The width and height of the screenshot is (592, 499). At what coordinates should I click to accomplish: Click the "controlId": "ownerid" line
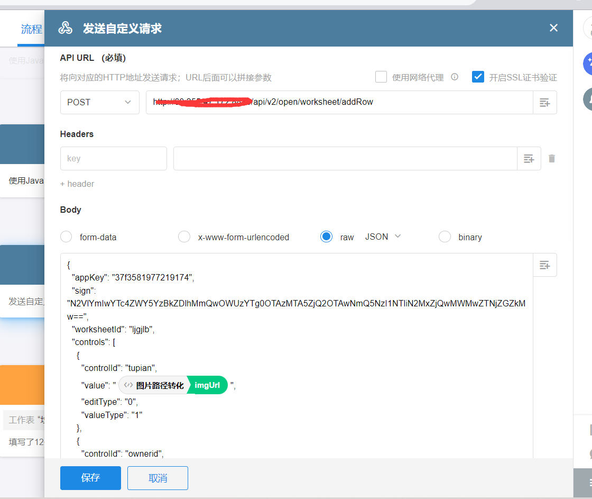pos(122,453)
